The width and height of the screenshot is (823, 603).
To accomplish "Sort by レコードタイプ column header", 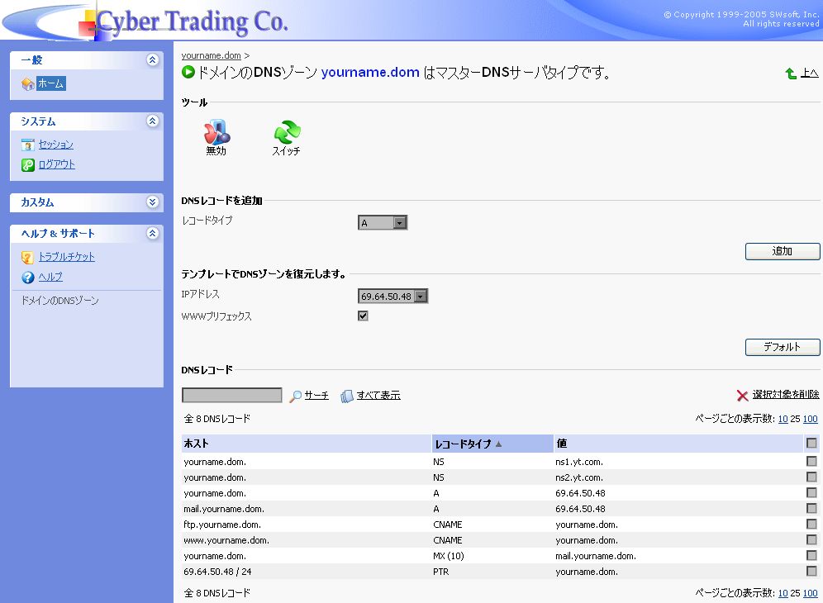I will coord(463,444).
